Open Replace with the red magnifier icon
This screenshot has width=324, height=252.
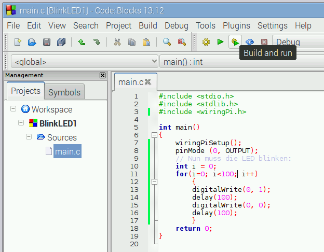tap(182, 42)
